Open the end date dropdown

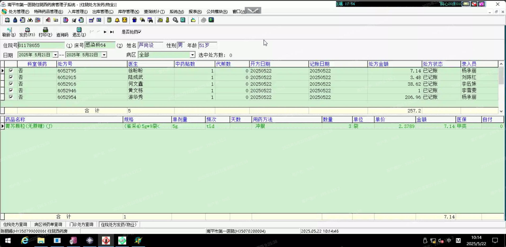pyautogui.click(x=104, y=55)
